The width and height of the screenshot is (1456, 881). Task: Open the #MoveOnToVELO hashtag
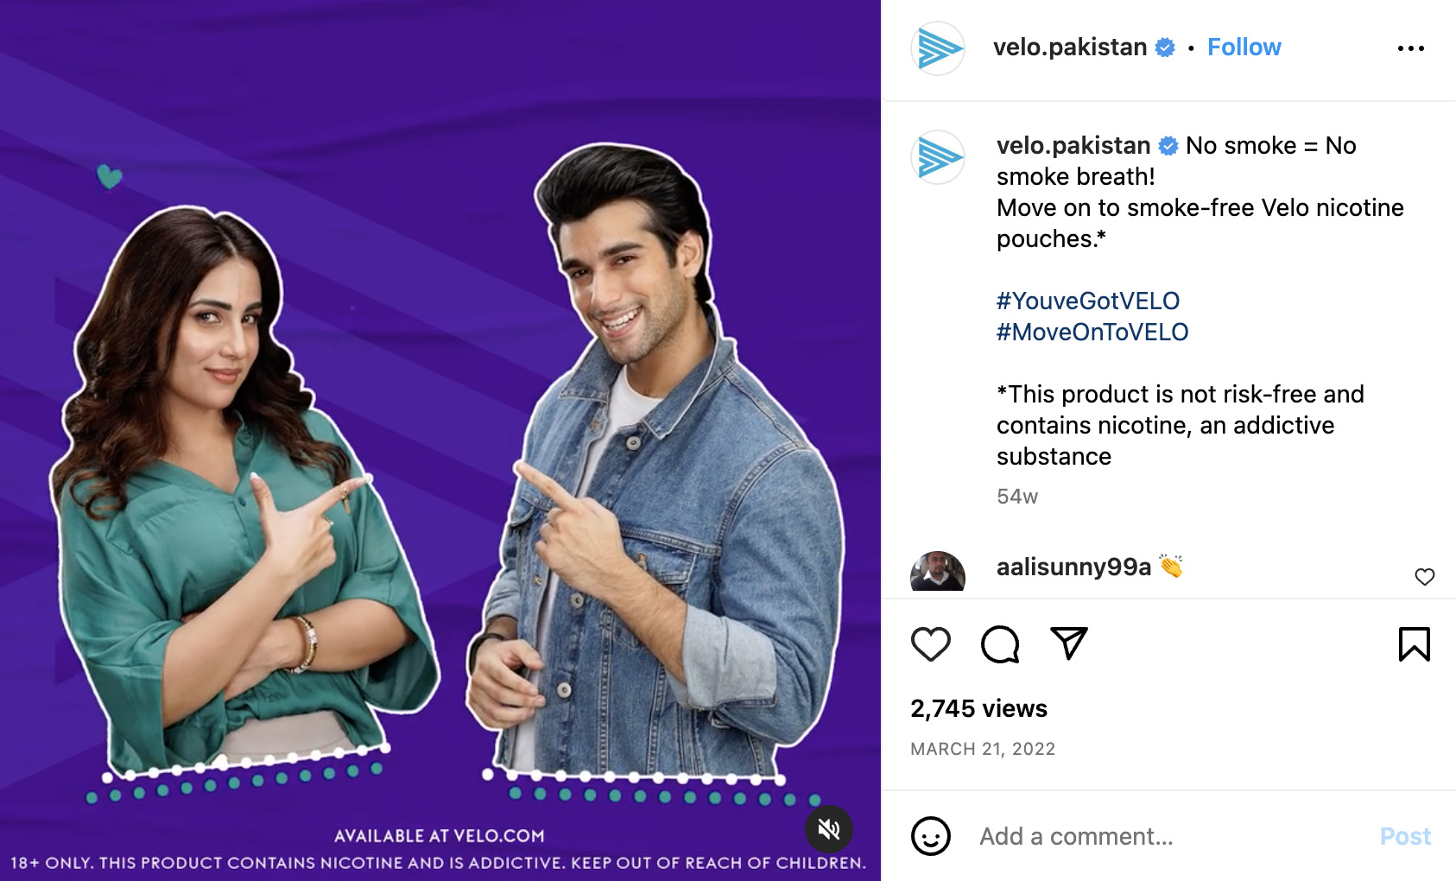coord(1092,332)
